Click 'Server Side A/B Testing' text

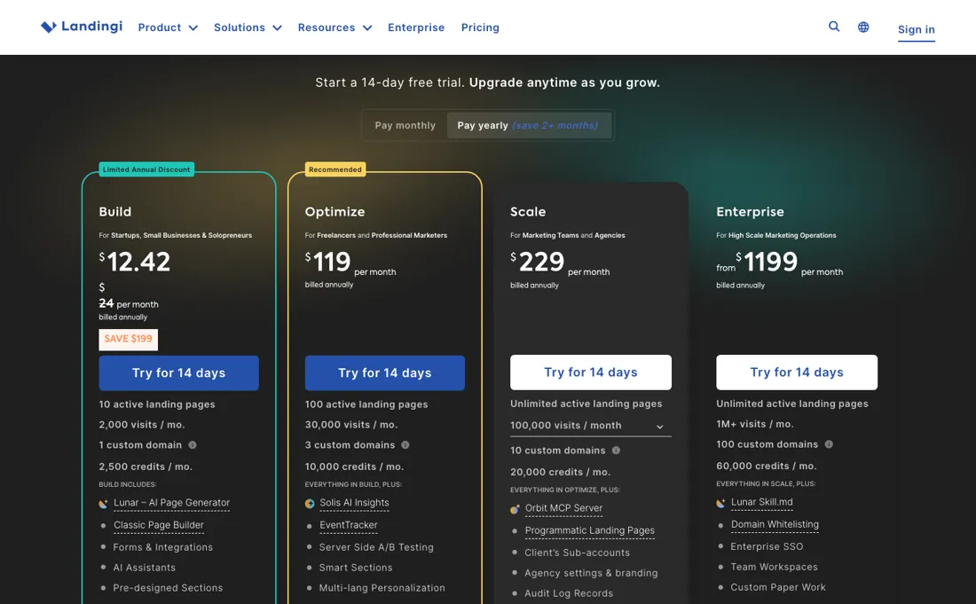[x=376, y=547]
